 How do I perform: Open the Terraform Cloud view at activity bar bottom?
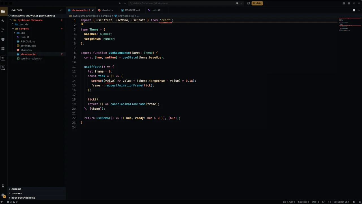(x=3, y=67)
